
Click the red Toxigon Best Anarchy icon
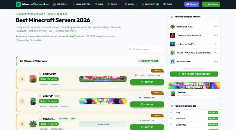pos(173,35)
